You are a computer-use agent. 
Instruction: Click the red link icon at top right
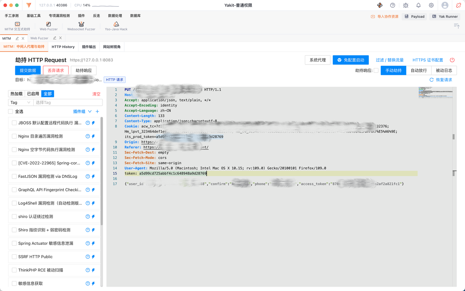459,5
